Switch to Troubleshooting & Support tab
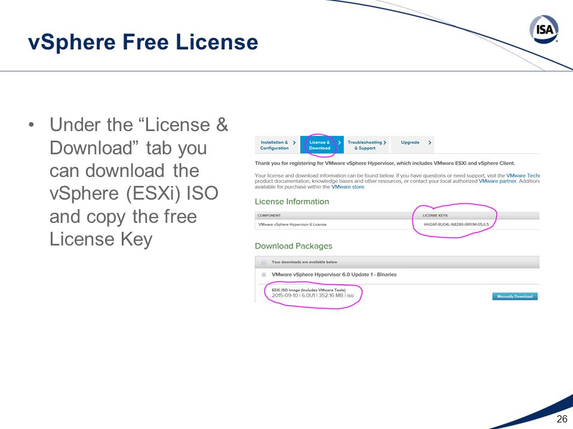 pos(367,145)
